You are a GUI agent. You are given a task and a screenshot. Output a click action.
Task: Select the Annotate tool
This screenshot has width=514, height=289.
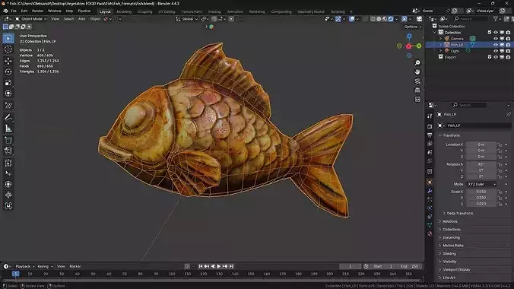coord(8,117)
